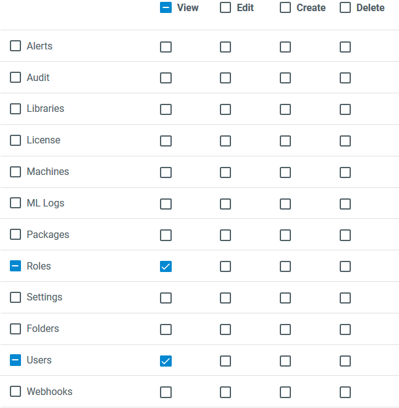Screen dimensions: 399x408
Task: Tick the License row checkbox
Action: 15,140
